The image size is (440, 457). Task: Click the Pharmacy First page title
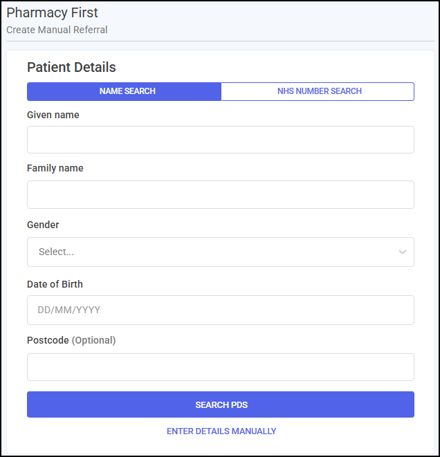52,13
